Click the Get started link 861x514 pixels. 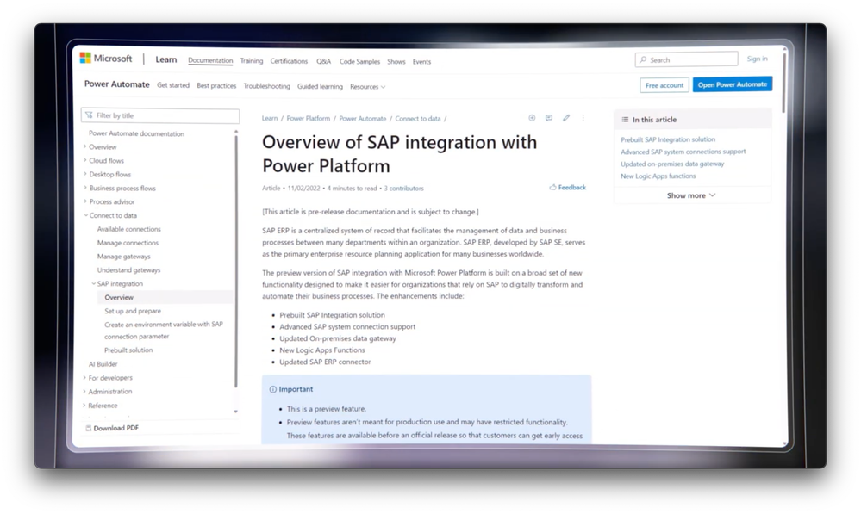tap(173, 85)
